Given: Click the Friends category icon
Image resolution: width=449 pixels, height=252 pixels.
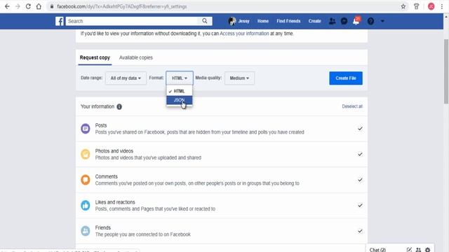Looking at the screenshot, I should tap(86, 231).
